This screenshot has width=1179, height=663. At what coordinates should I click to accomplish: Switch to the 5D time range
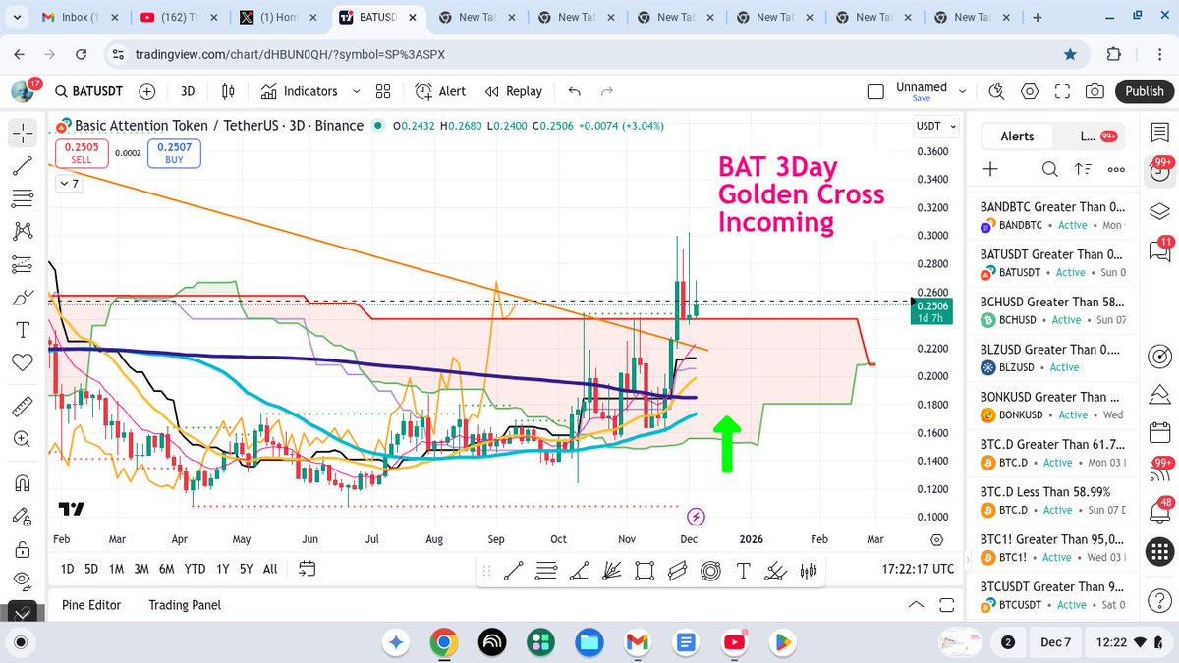point(91,569)
